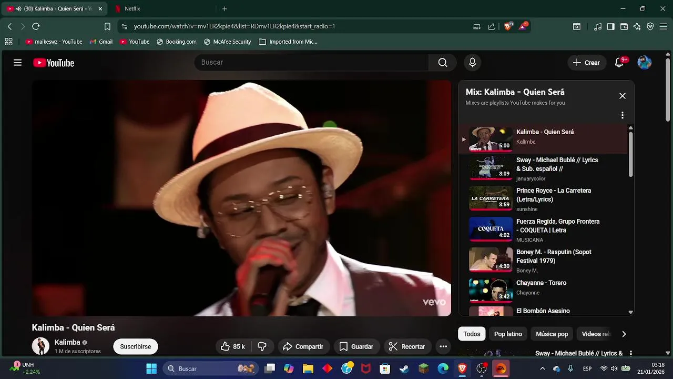Open the bookmarks bar apps grid icon

point(9,42)
